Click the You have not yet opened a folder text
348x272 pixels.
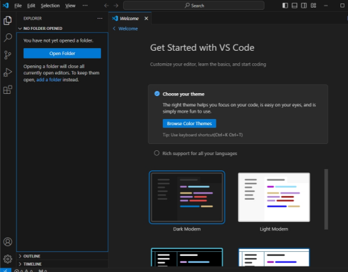58,40
